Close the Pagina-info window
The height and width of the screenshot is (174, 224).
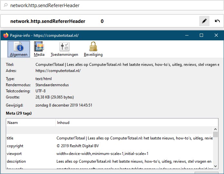point(216,35)
